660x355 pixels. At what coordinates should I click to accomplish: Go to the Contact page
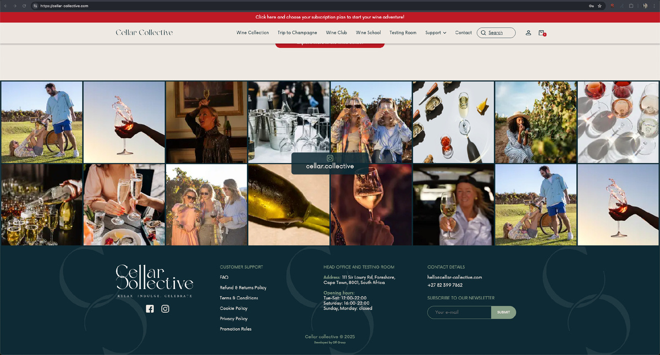click(x=463, y=32)
